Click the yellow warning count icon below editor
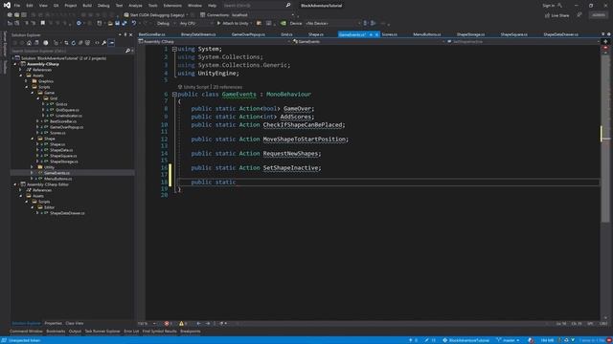 tap(181, 323)
